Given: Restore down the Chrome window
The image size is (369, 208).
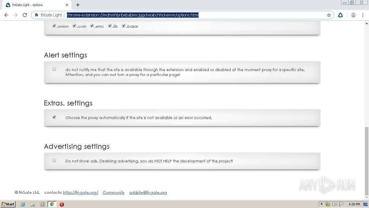Looking at the screenshot, I should (x=352, y=2).
